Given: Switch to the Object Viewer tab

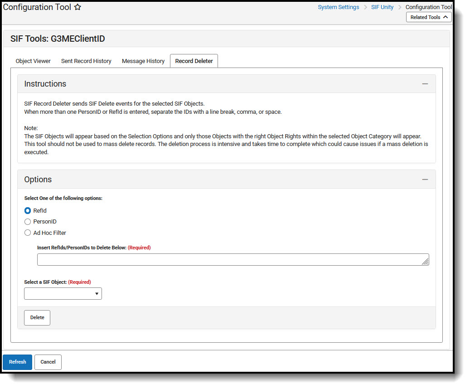Looking at the screenshot, I should click(33, 61).
